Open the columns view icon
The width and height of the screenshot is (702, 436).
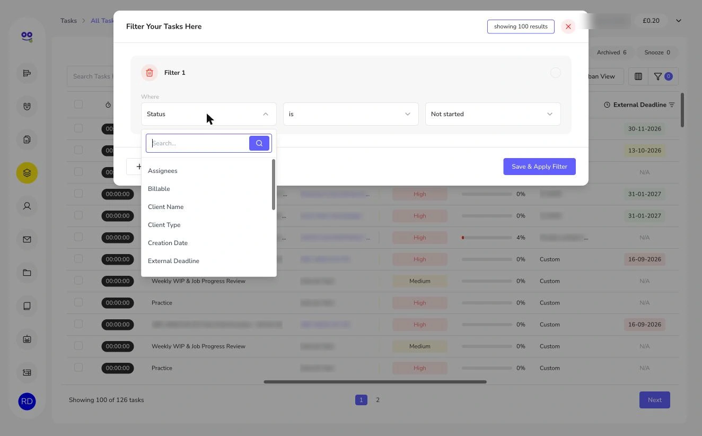[638, 76]
